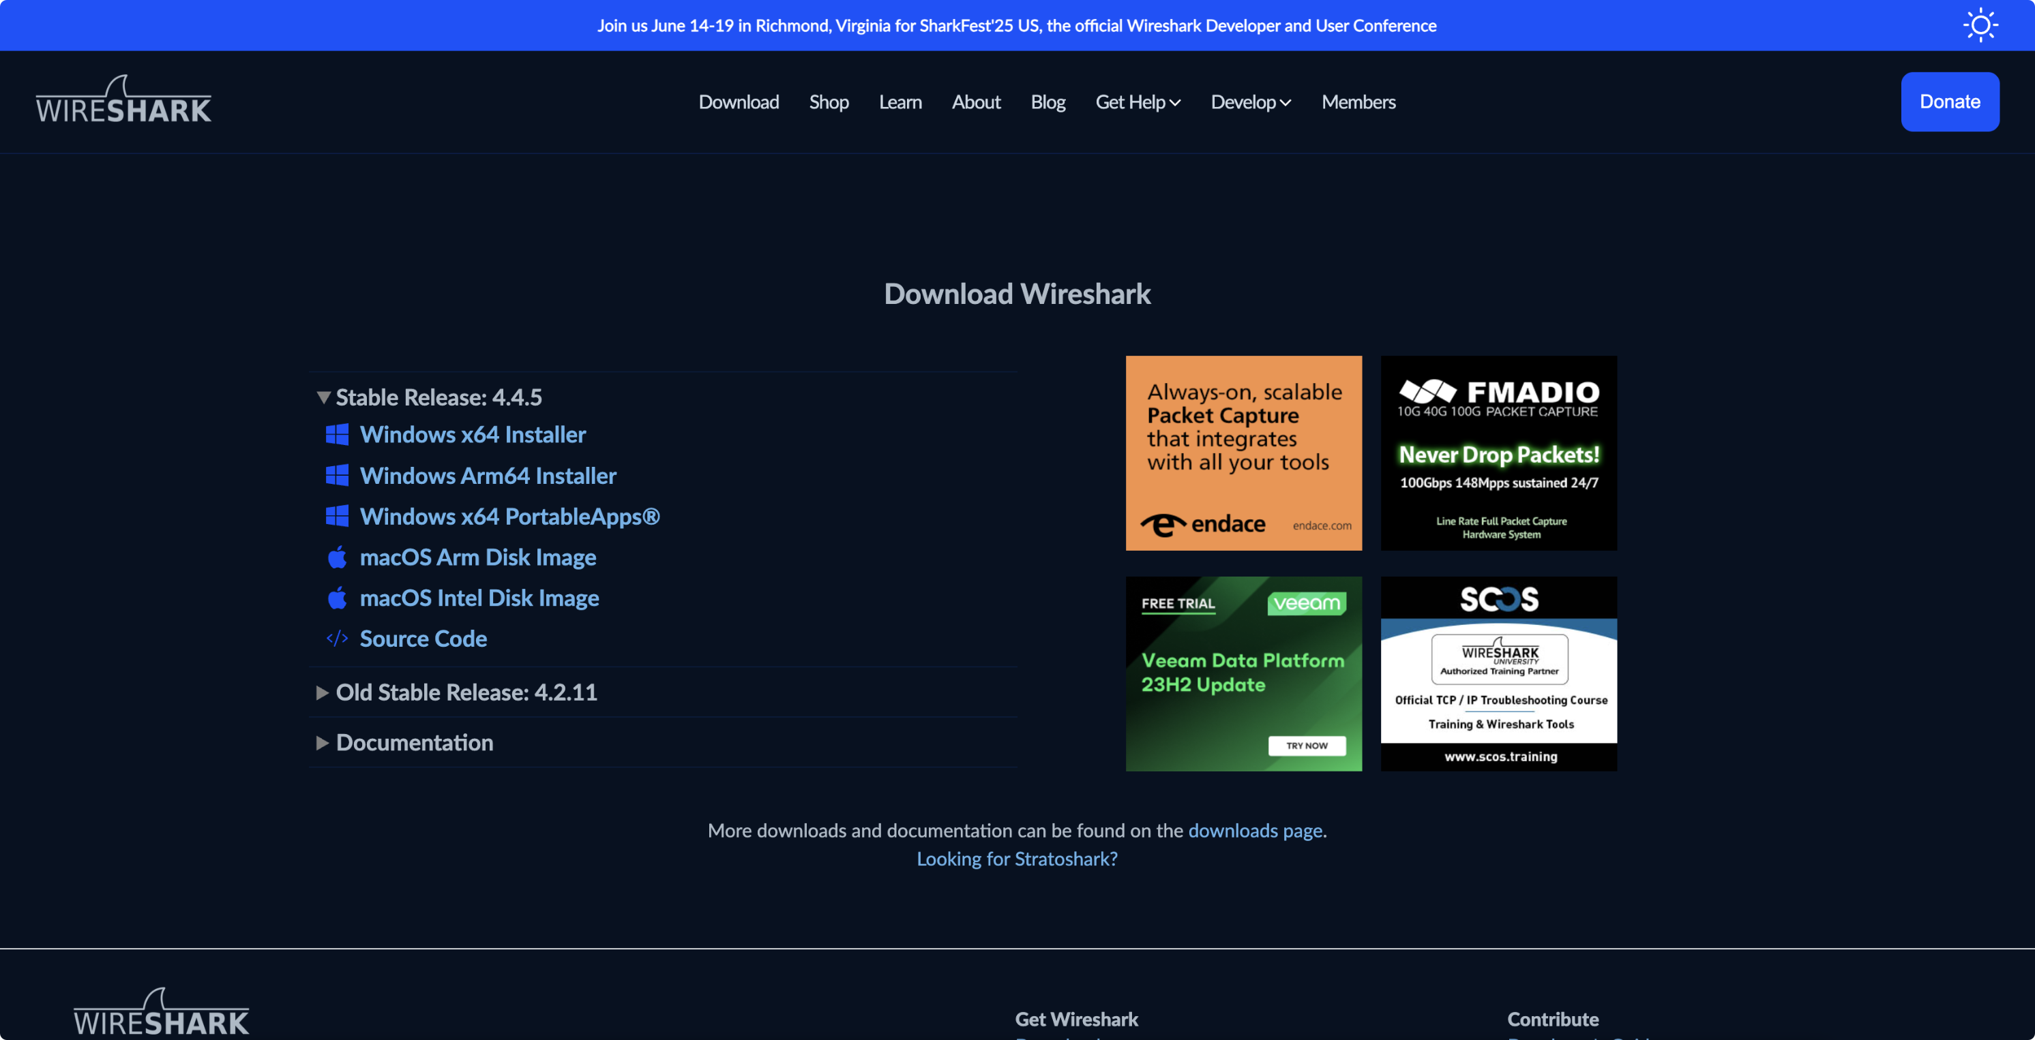
Task: Click code brackets icon beside Source Code
Action: 338,638
